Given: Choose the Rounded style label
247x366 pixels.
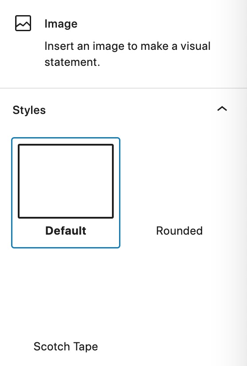Looking at the screenshot, I should click(179, 231).
